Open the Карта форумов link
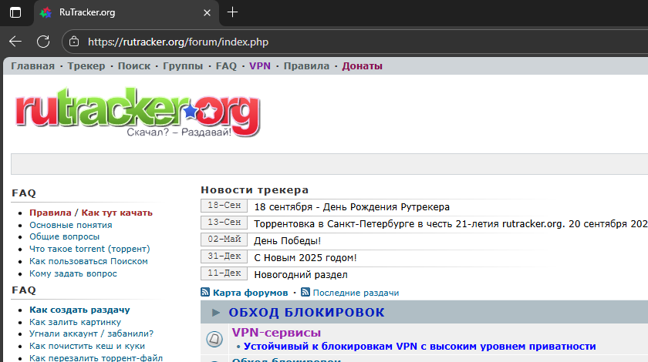The image size is (648, 362). [251, 293]
